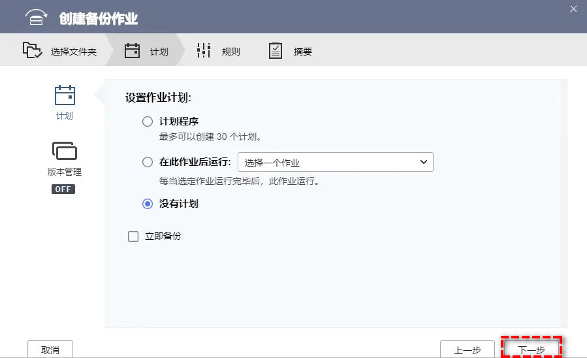Select the 摘要 clipboard icon
The height and width of the screenshot is (358, 587).
pos(276,51)
